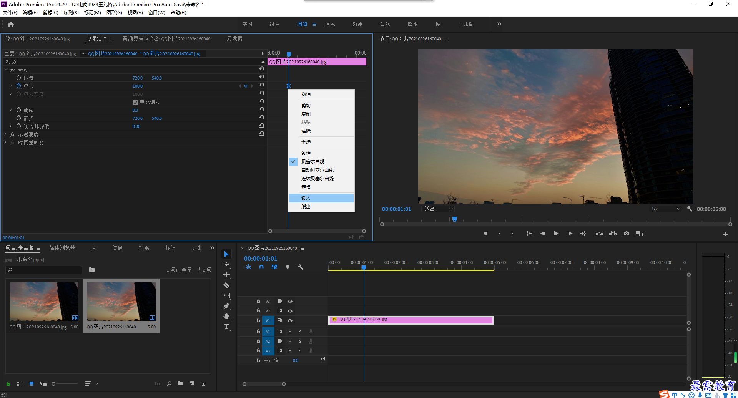Select the Razor tool
Screen dimensions: 738x398
coord(226,285)
